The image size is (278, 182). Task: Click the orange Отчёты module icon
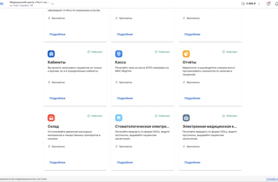tap(186, 54)
